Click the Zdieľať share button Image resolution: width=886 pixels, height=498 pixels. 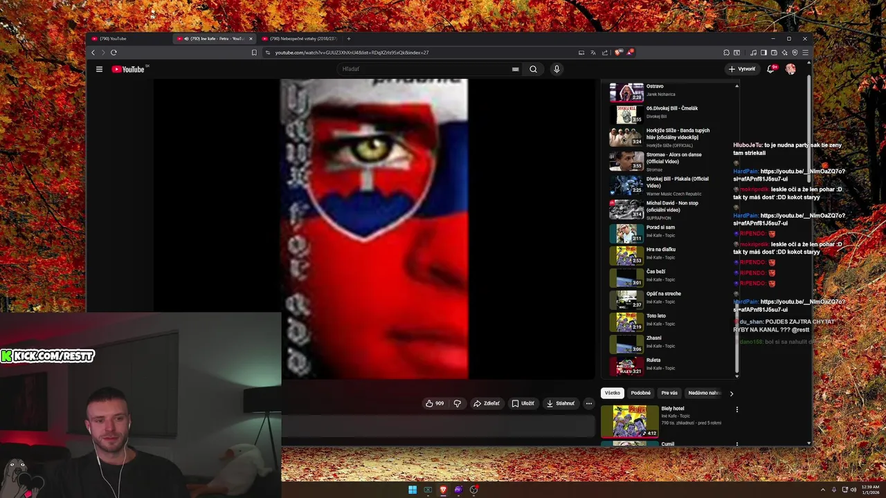tap(486, 403)
